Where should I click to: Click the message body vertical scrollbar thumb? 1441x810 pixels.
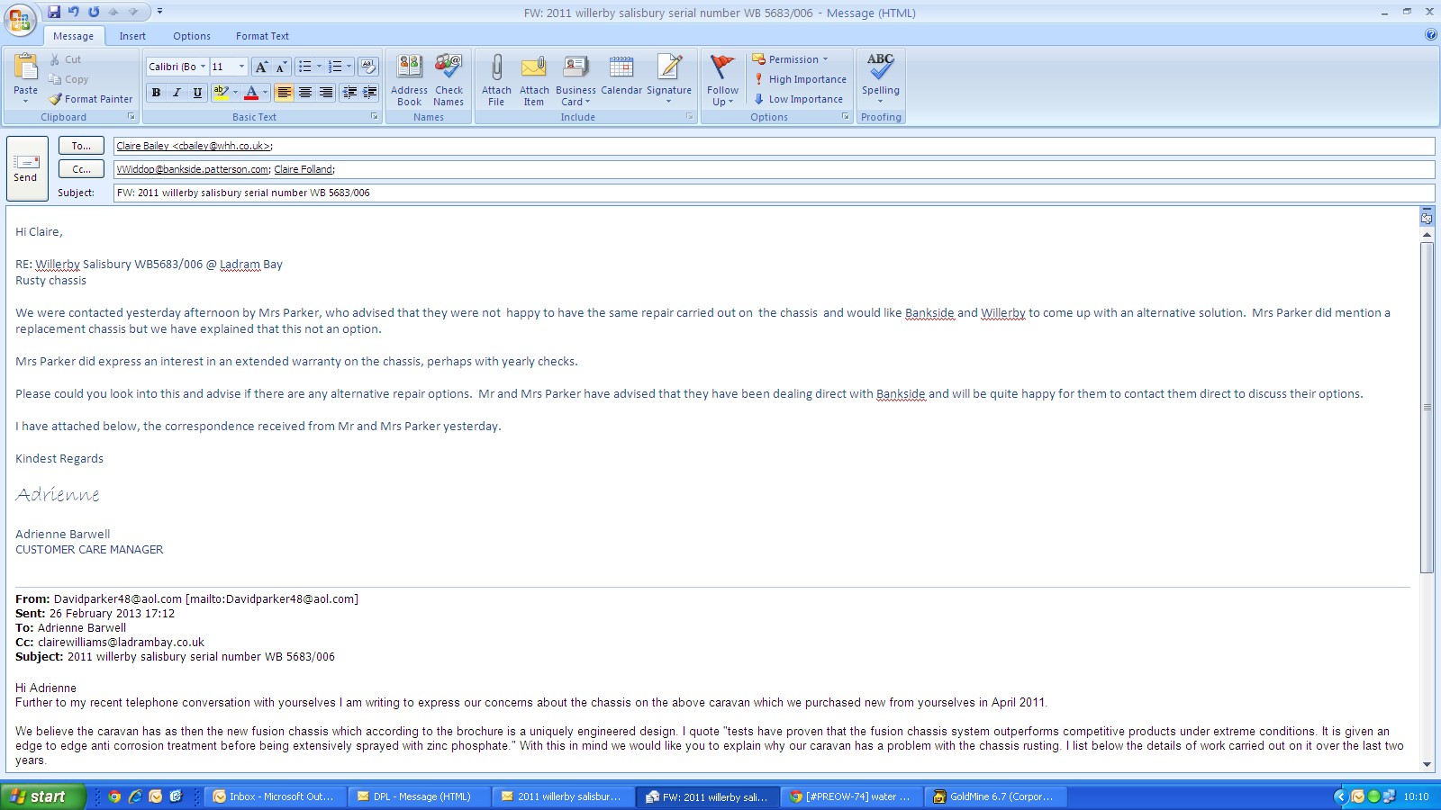[x=1427, y=407]
